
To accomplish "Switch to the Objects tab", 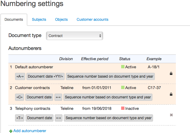I will [x=61, y=20].
